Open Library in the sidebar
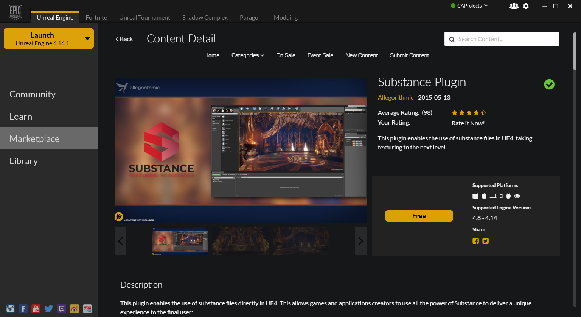 (x=49, y=161)
